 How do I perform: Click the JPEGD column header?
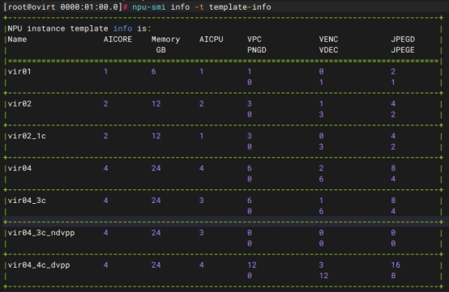[403, 39]
